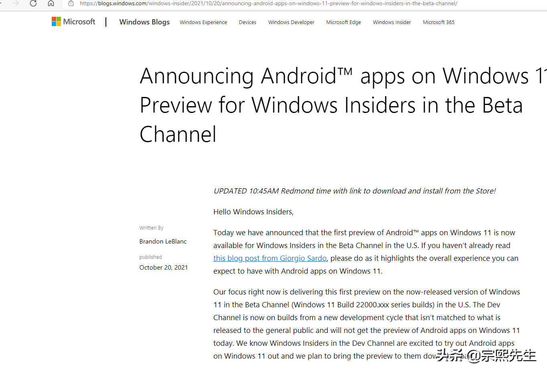Open the Windows Insider menu item
Image resolution: width=547 pixels, height=373 pixels.
point(392,22)
